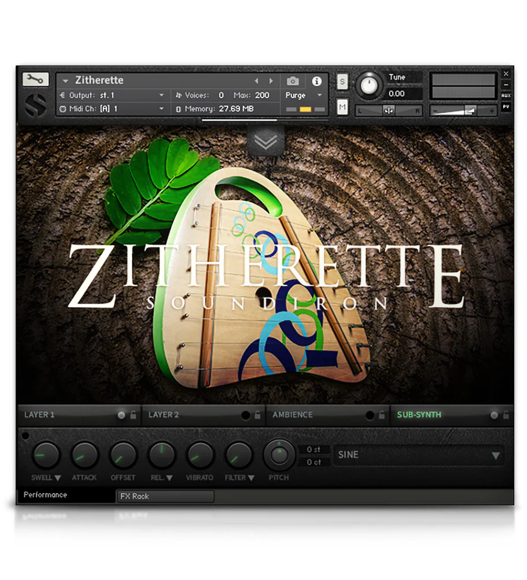Mute the instrument with the M toggle
The width and height of the screenshot is (527, 580).
click(x=342, y=108)
